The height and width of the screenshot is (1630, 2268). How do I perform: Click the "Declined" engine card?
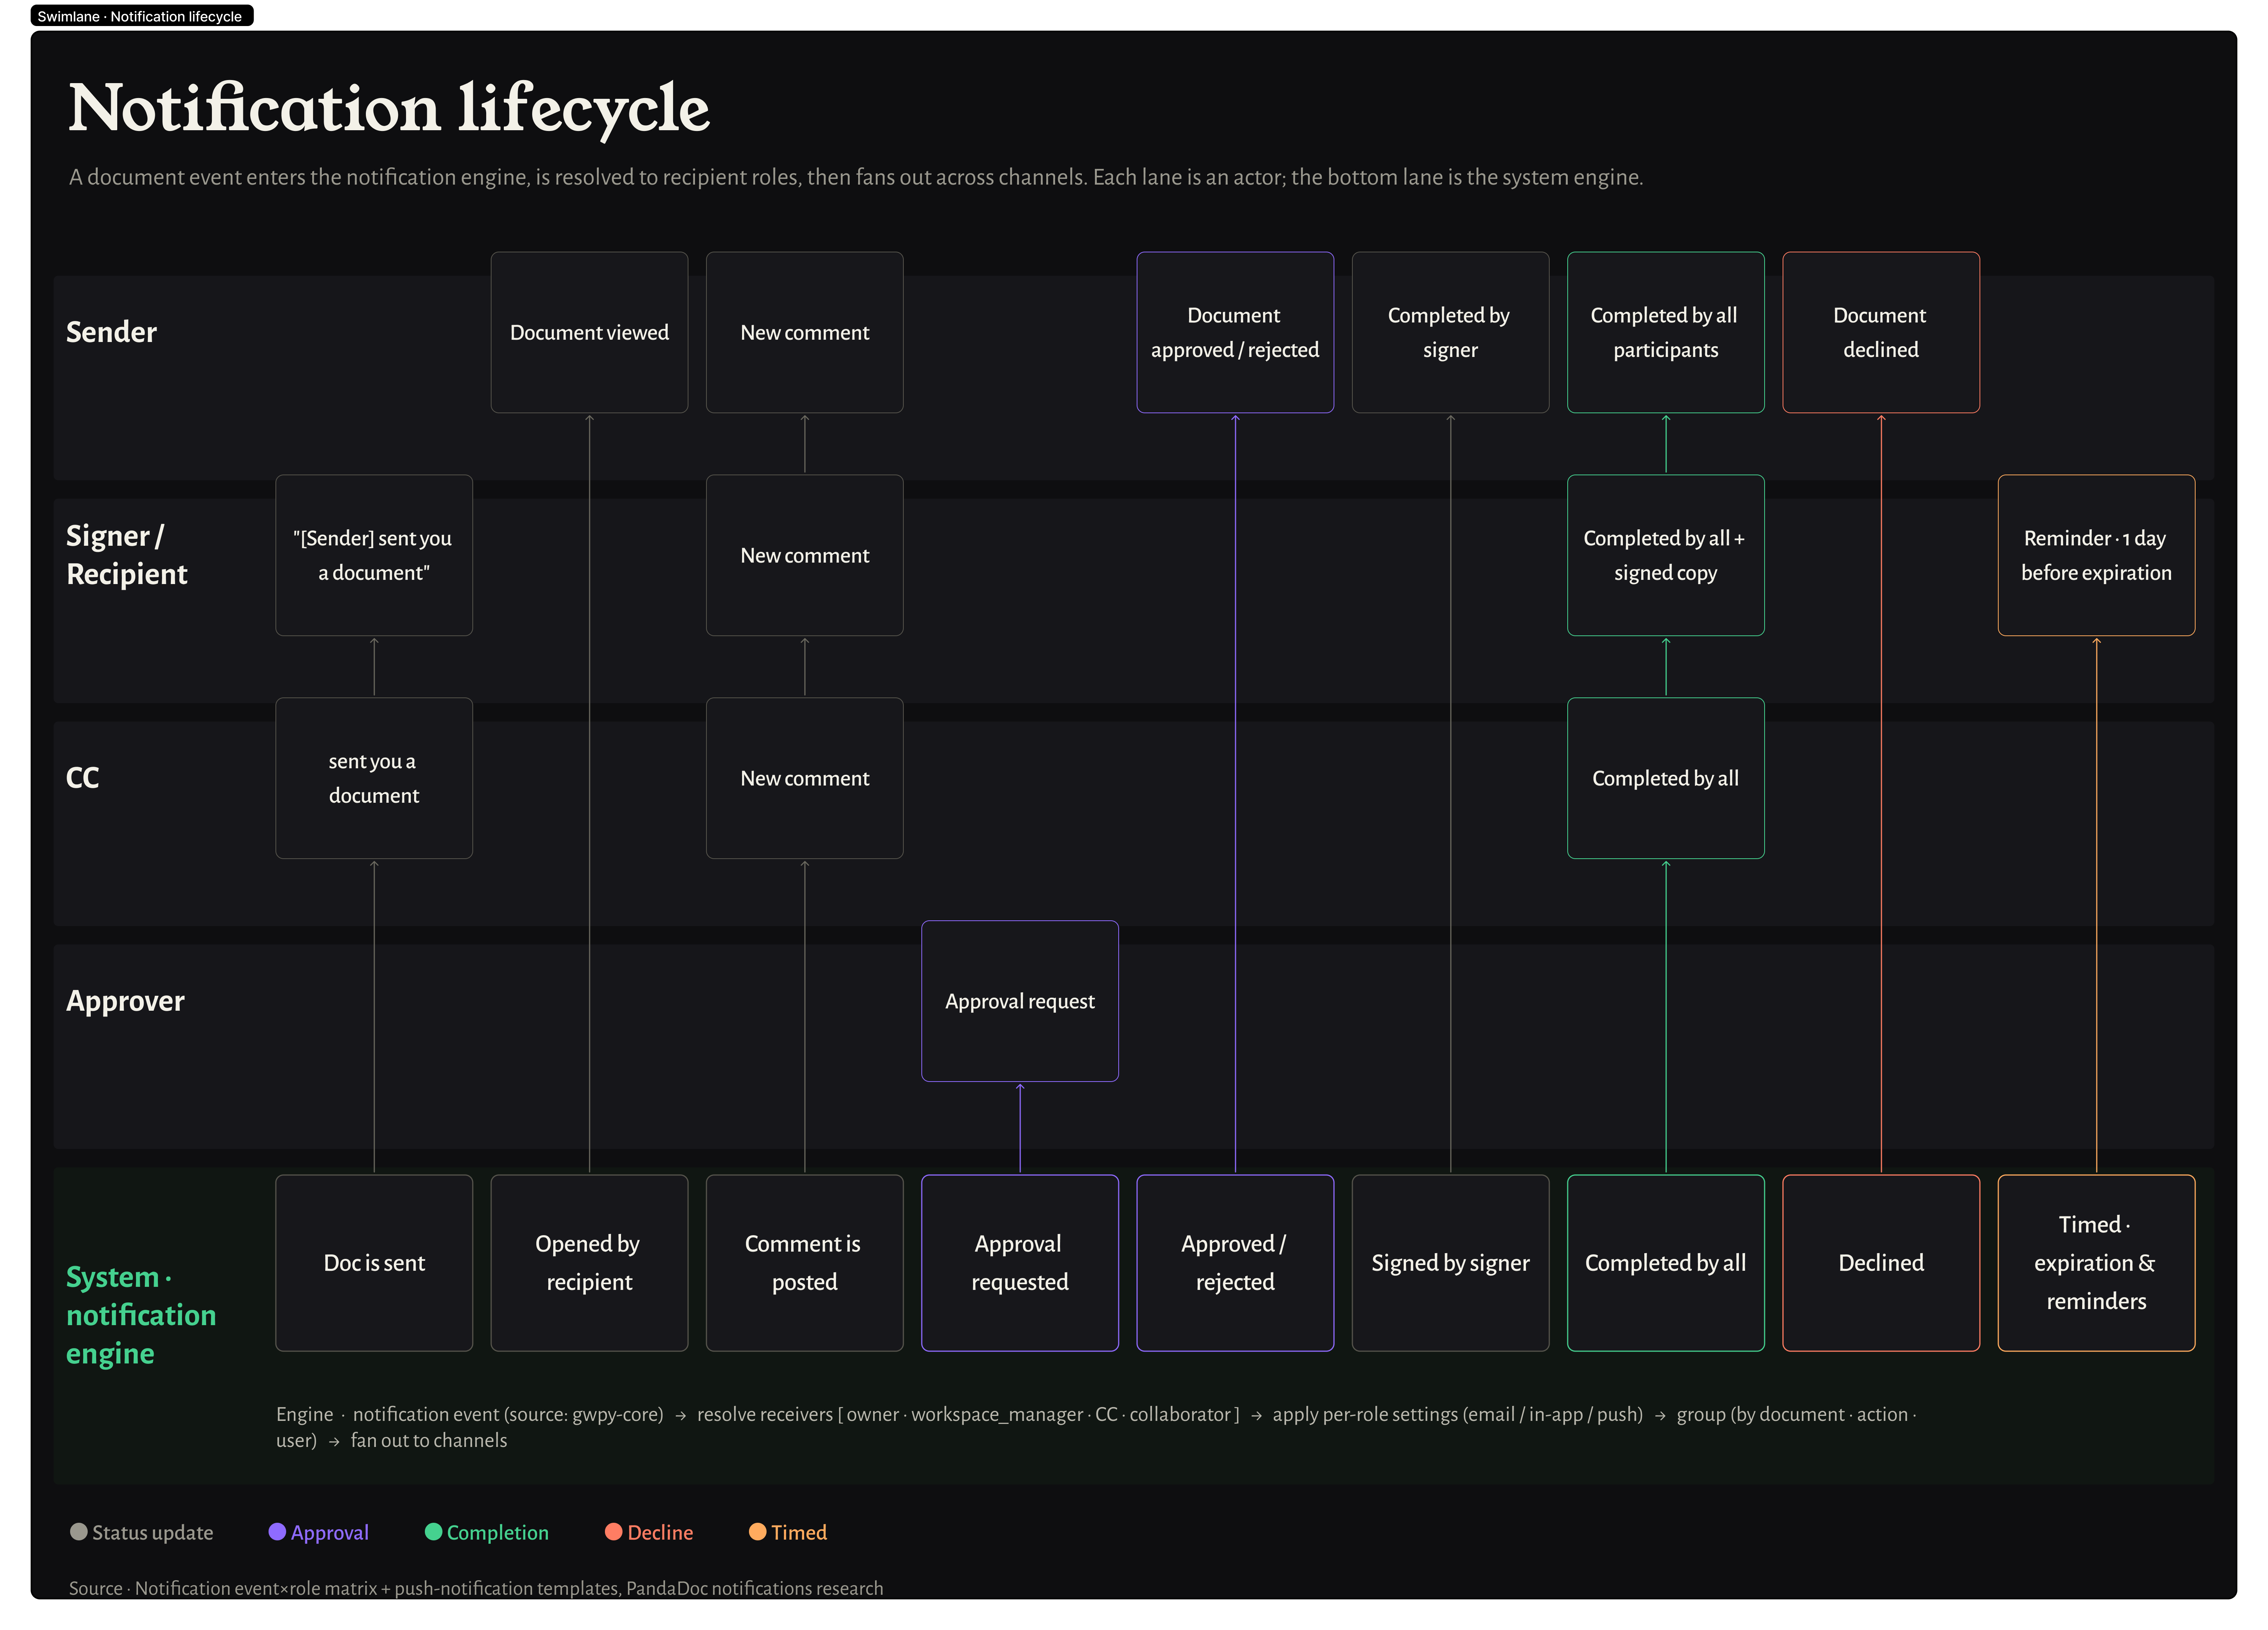pos(1881,1262)
